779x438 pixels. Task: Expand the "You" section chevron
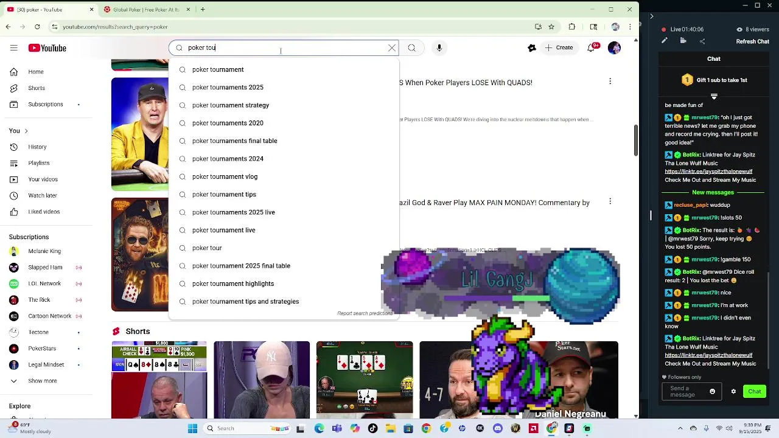(26, 131)
